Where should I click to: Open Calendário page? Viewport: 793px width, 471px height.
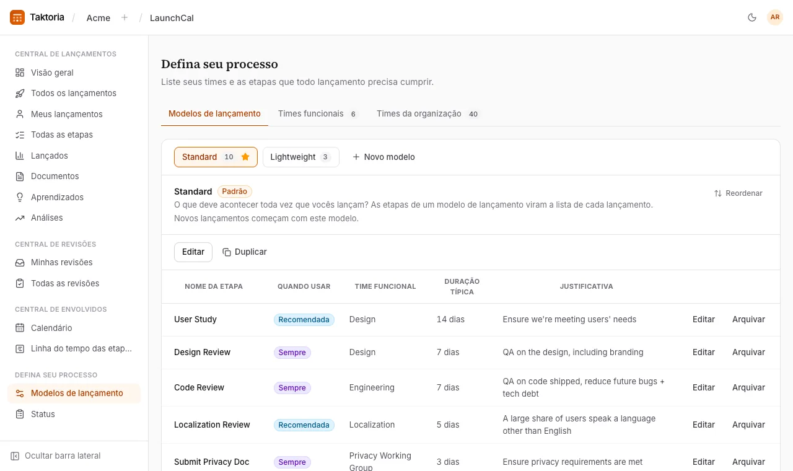coord(74,328)
